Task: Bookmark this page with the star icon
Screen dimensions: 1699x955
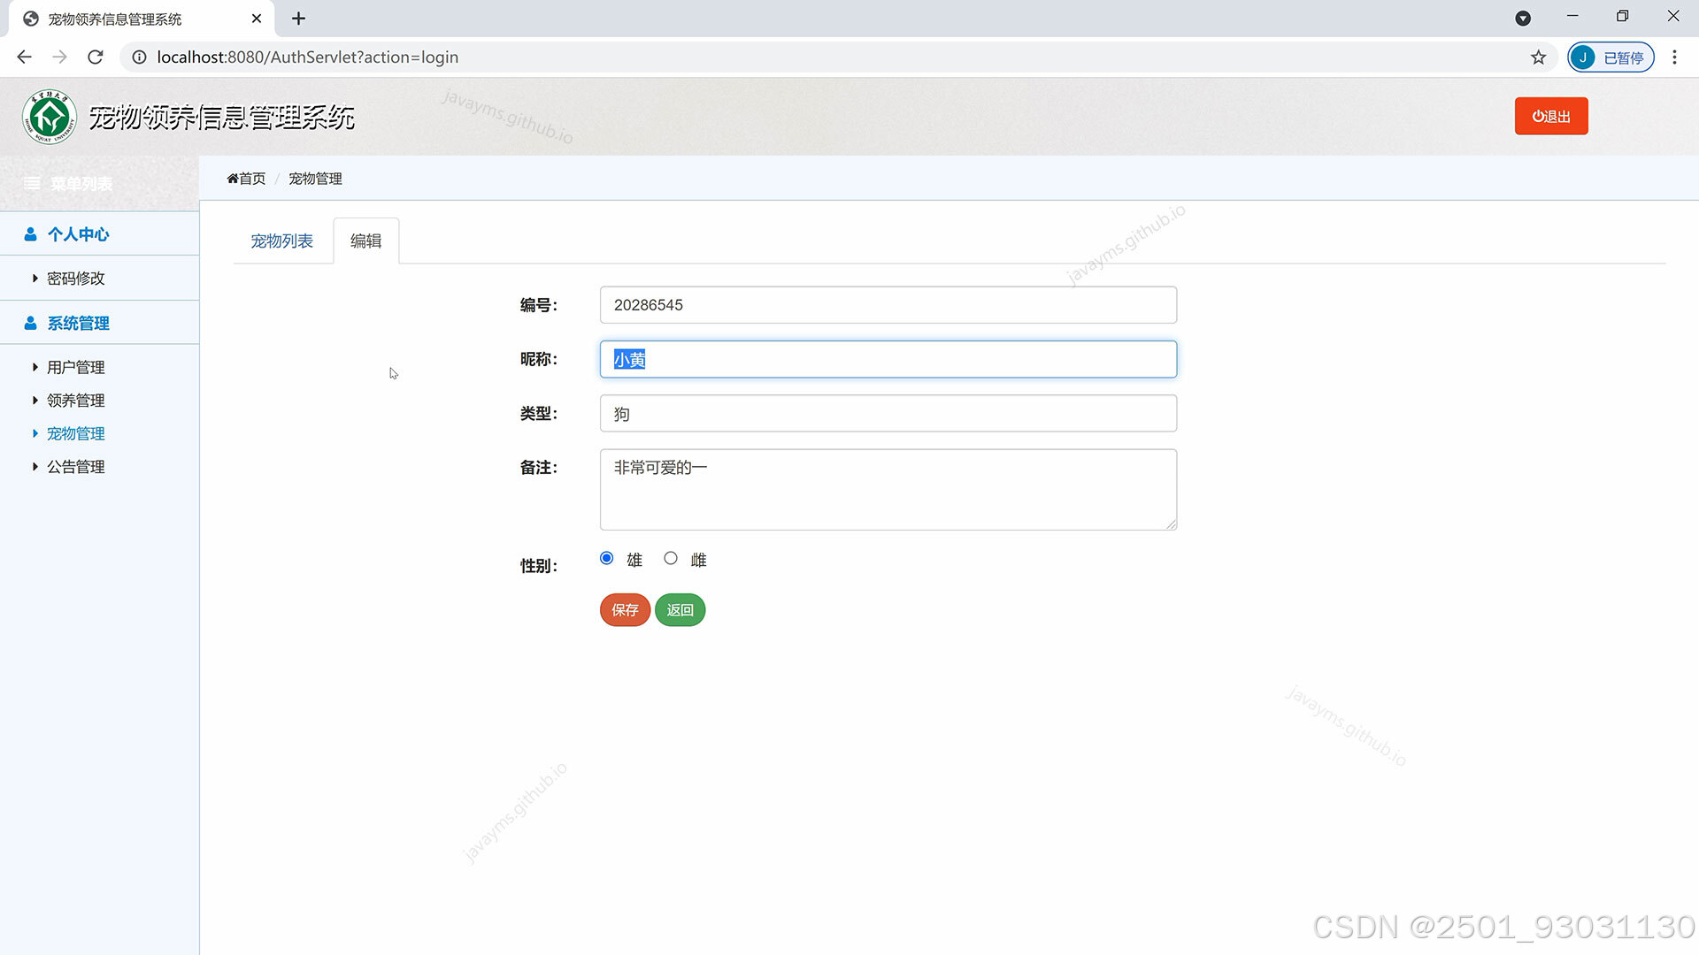Action: click(1538, 57)
